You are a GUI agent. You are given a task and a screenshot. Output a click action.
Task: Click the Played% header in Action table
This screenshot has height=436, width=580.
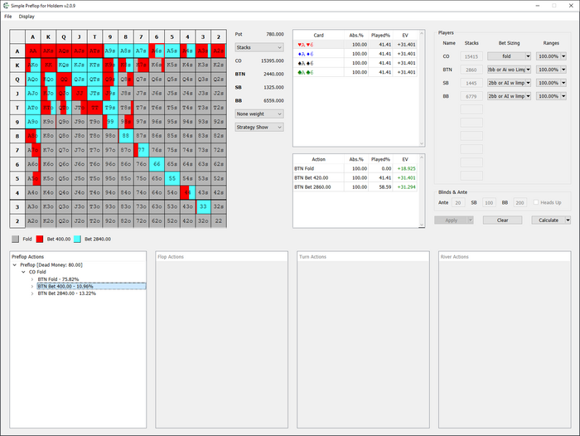click(x=380, y=159)
